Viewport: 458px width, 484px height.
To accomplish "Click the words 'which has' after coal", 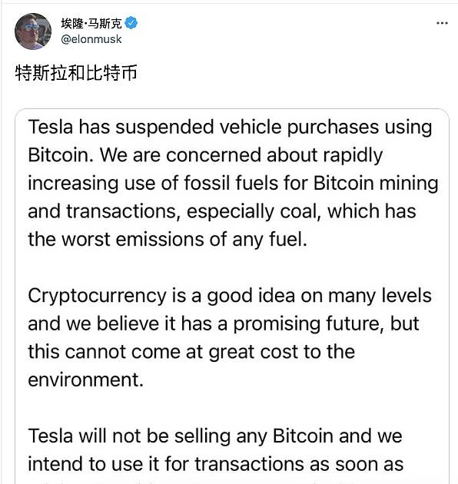I will [371, 211].
